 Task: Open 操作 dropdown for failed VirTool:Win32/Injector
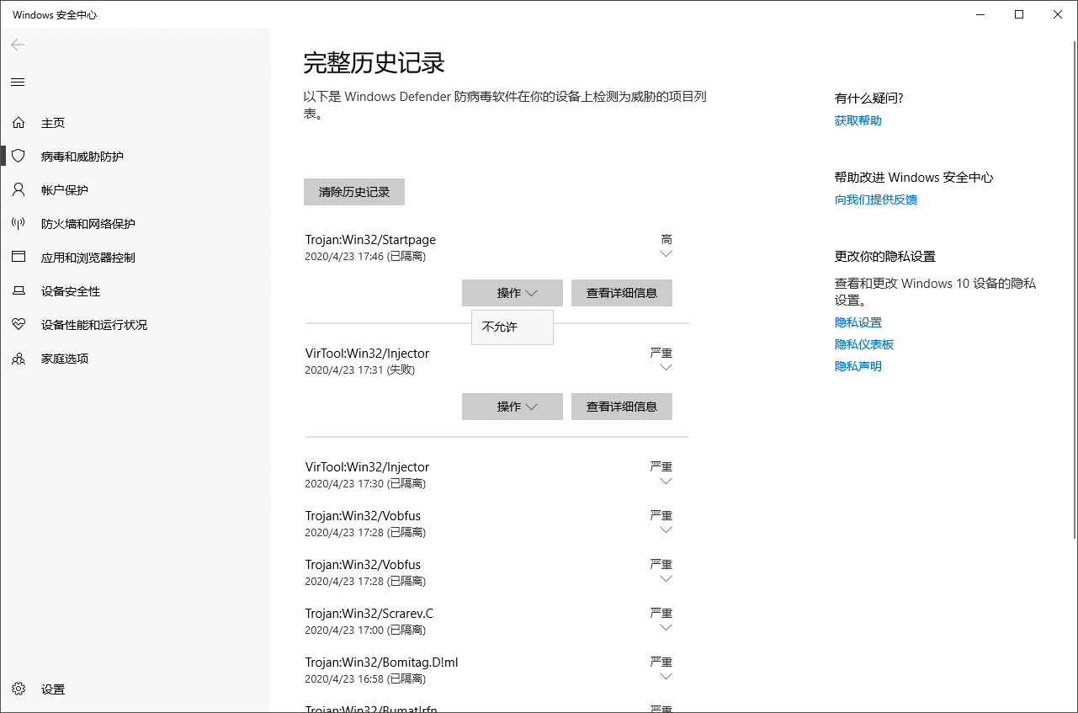(512, 407)
